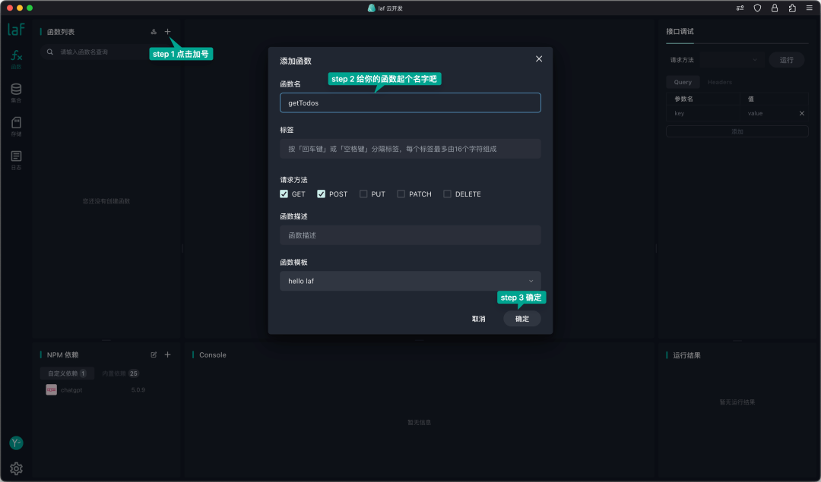Click the 运行结果 panel title

pos(686,355)
